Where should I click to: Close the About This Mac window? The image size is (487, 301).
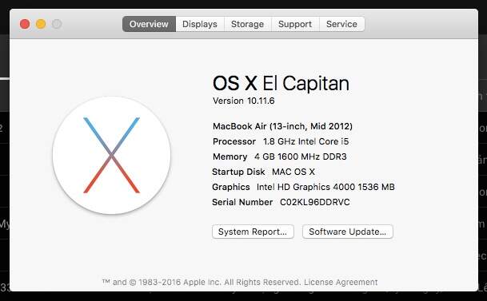click(x=25, y=24)
